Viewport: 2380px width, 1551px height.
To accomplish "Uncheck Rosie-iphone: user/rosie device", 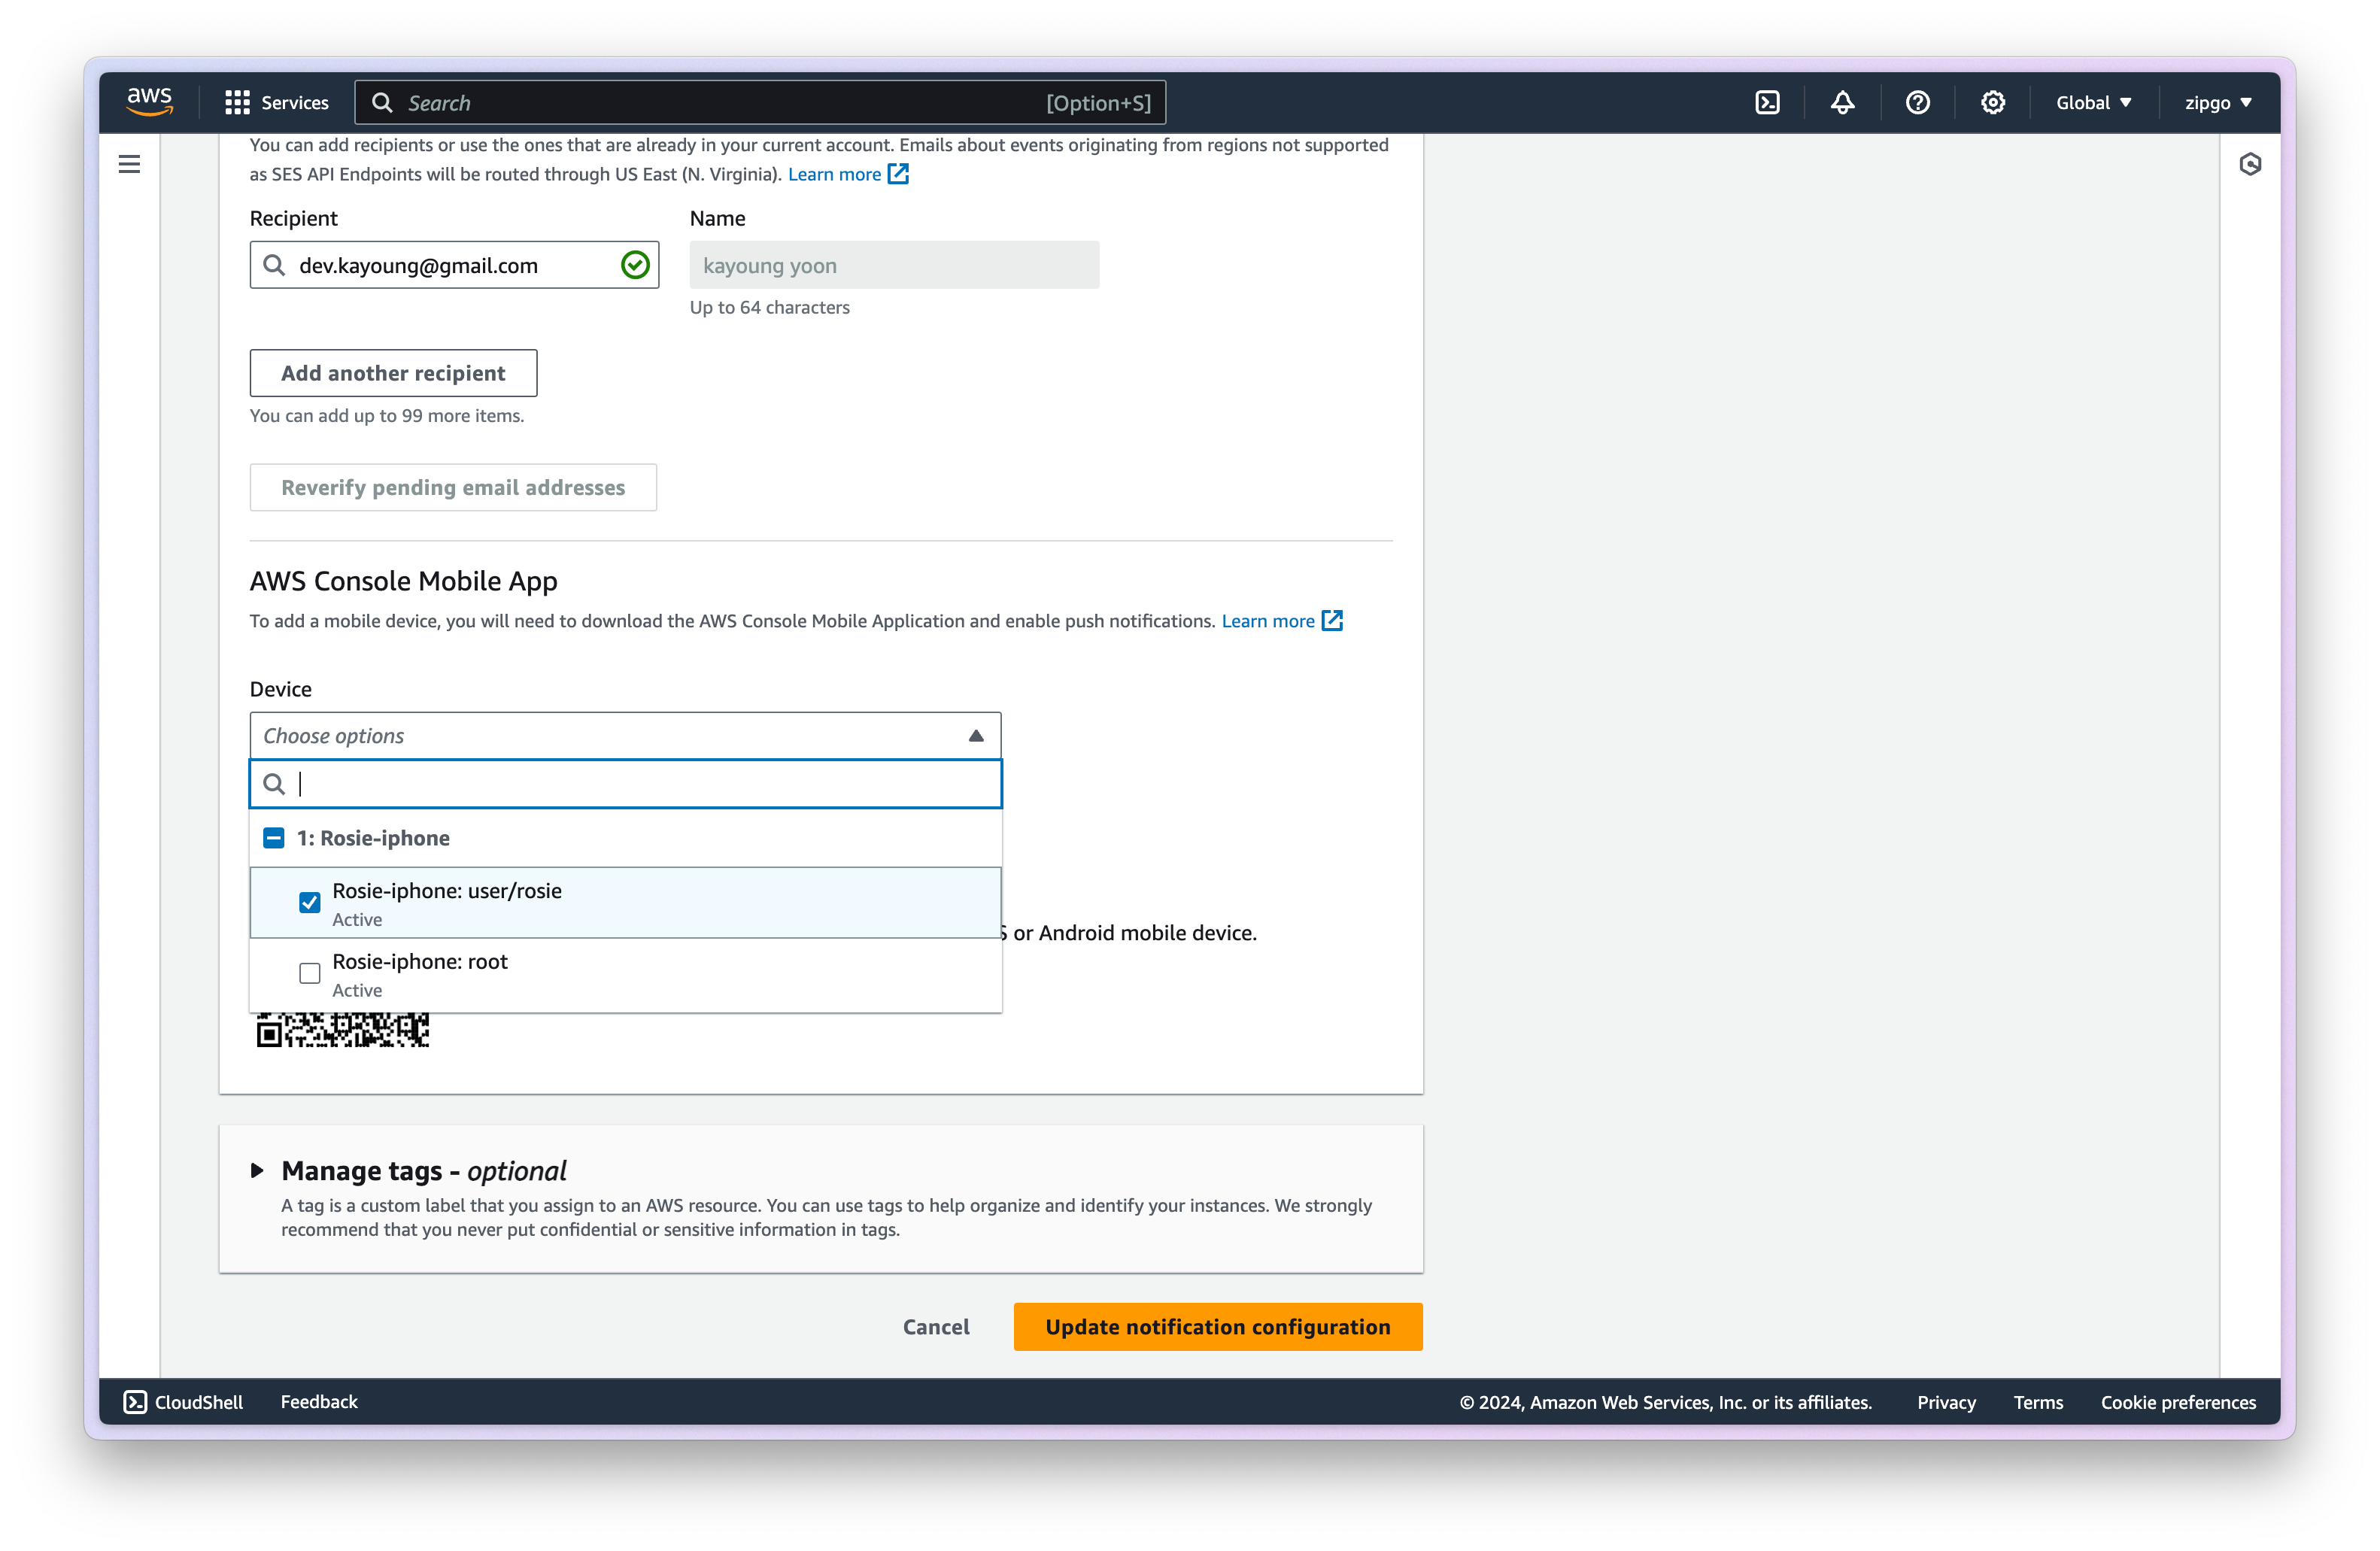I will (x=310, y=903).
